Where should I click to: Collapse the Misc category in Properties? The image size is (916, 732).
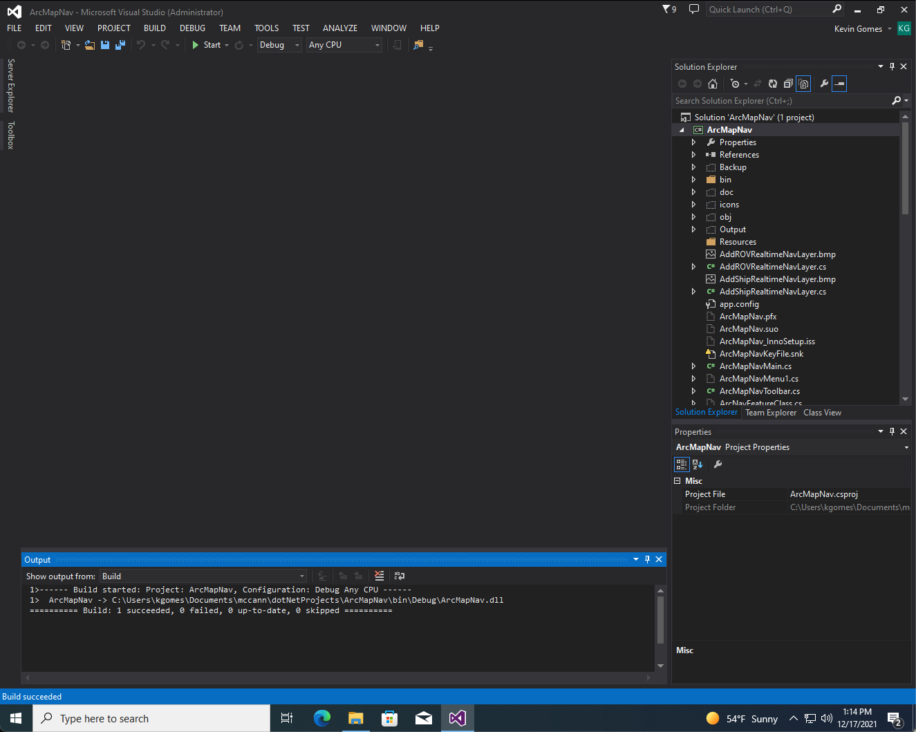[x=677, y=481]
